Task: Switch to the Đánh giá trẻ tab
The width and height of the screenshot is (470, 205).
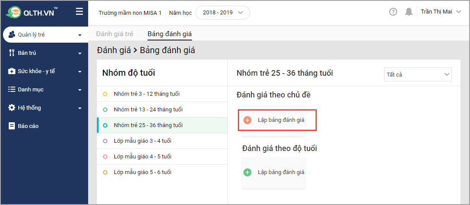Action: pyautogui.click(x=115, y=34)
